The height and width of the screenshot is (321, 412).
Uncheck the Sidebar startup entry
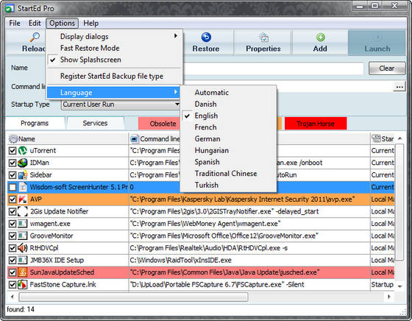(13, 174)
